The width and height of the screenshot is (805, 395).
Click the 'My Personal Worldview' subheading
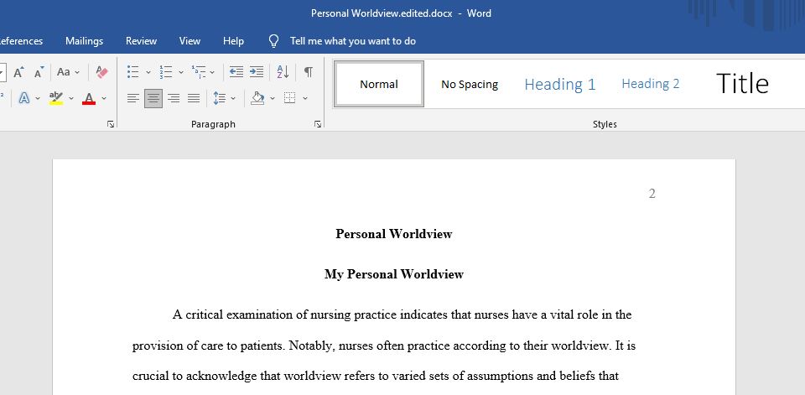[x=394, y=274]
